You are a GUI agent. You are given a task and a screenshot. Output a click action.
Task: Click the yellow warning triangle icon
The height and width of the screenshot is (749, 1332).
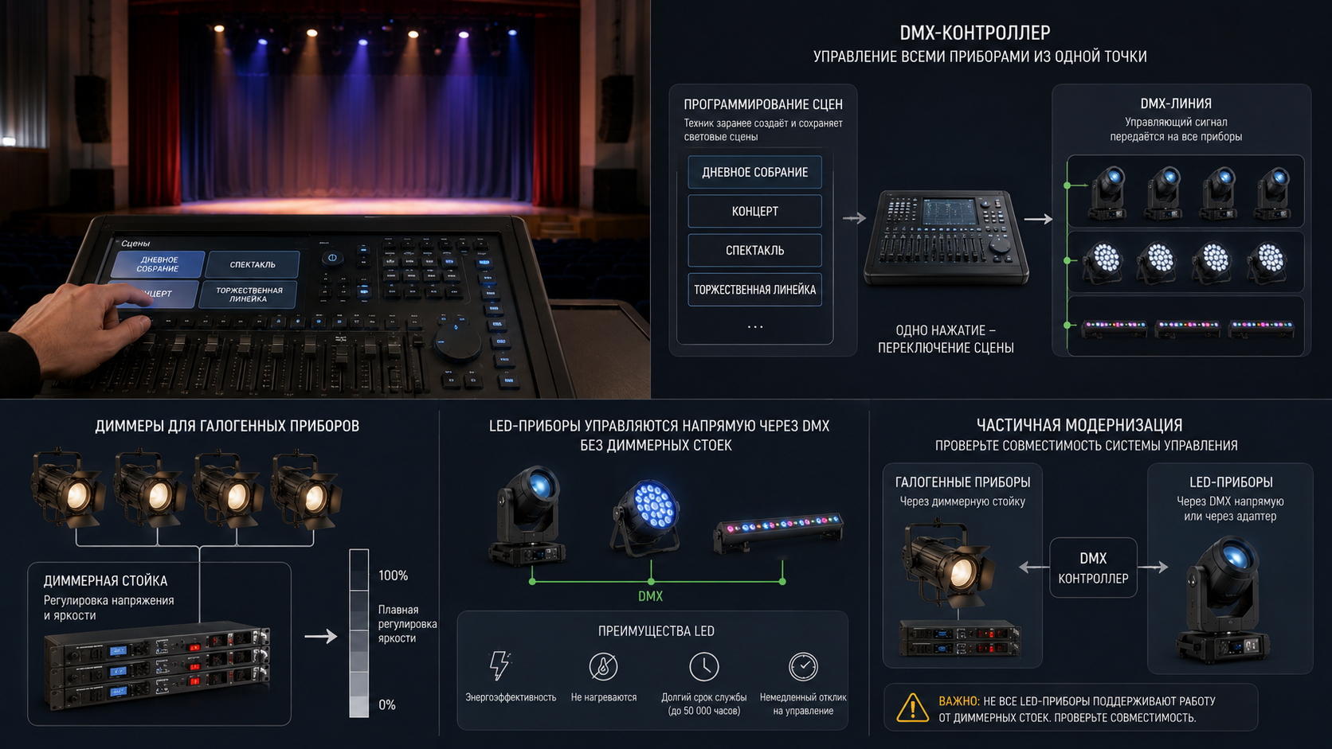pyautogui.click(x=912, y=708)
